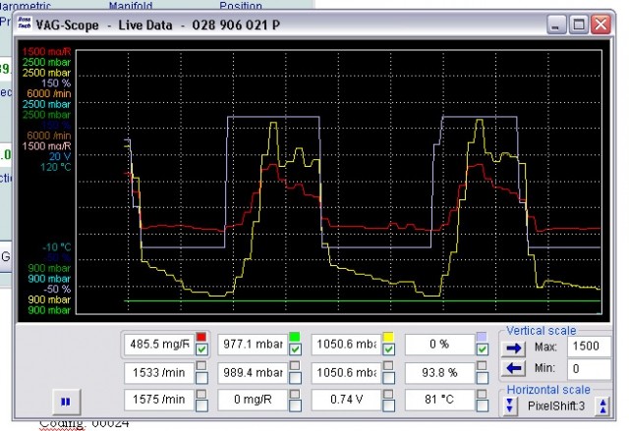Click the PixelShift:3 label
The height and width of the screenshot is (431, 629).
click(x=556, y=405)
